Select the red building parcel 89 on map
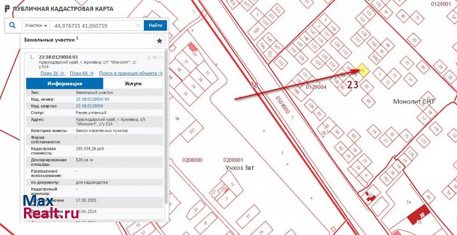 [421, 216]
